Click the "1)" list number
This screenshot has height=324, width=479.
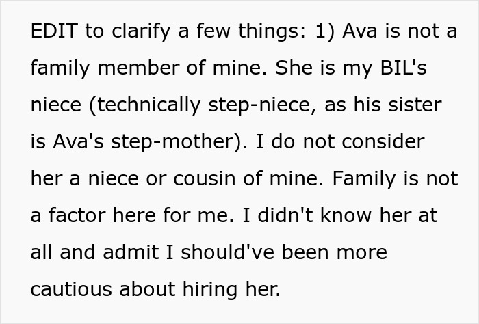pos(325,31)
